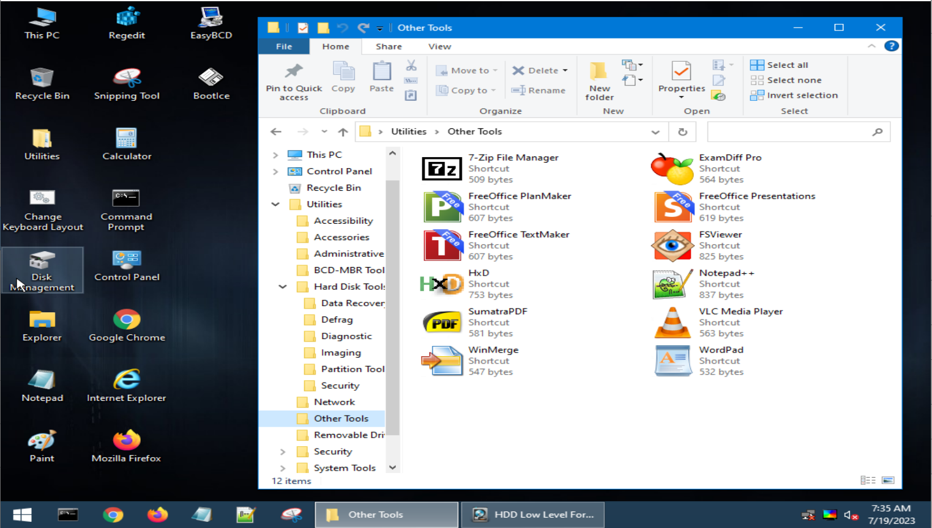Viewport: 932px width, 528px height.
Task: Open the File menu tab
Action: click(x=284, y=46)
